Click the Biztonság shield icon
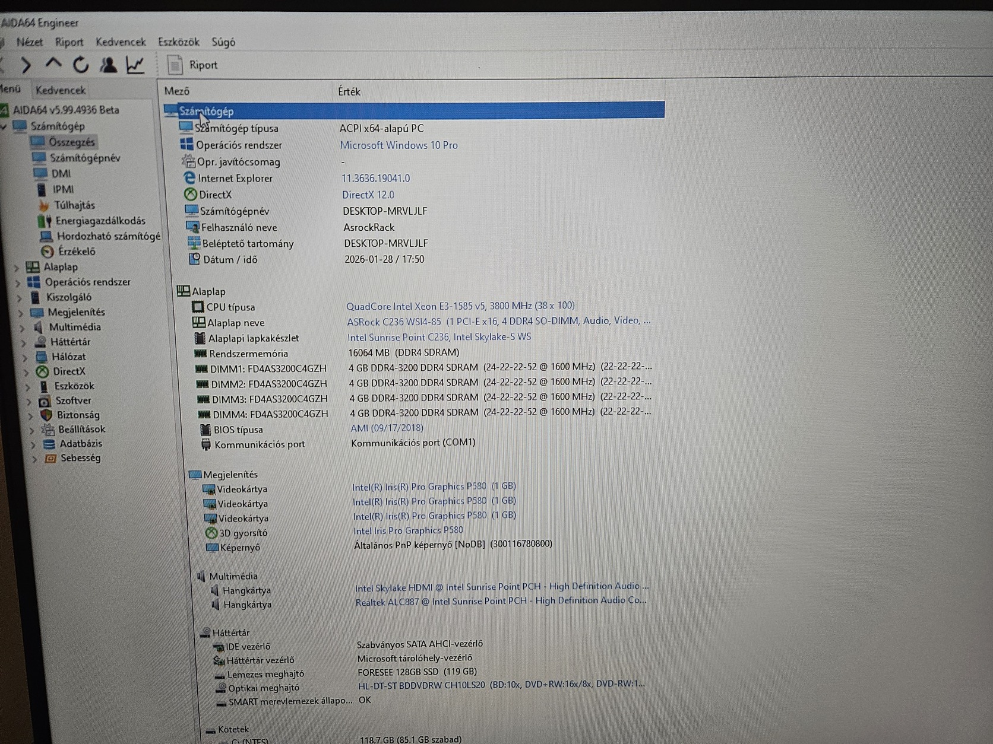This screenshot has width=993, height=744. point(47,415)
